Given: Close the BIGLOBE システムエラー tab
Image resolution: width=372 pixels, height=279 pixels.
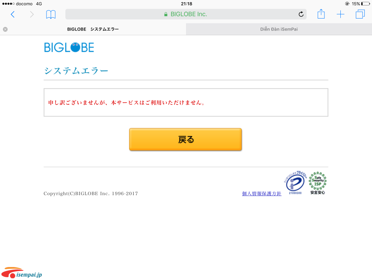Looking at the screenshot, I should [x=5, y=29].
